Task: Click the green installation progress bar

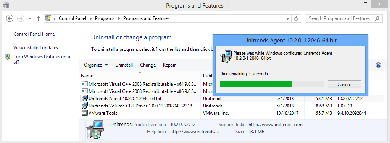Action: [272, 84]
